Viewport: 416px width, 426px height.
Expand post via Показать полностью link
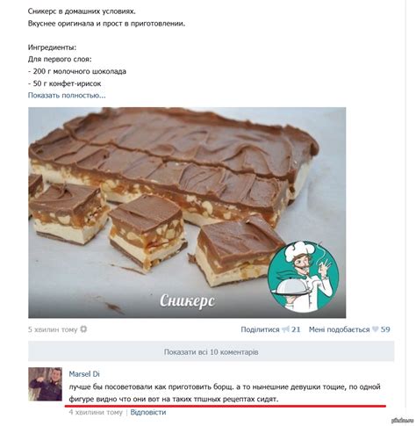point(67,96)
